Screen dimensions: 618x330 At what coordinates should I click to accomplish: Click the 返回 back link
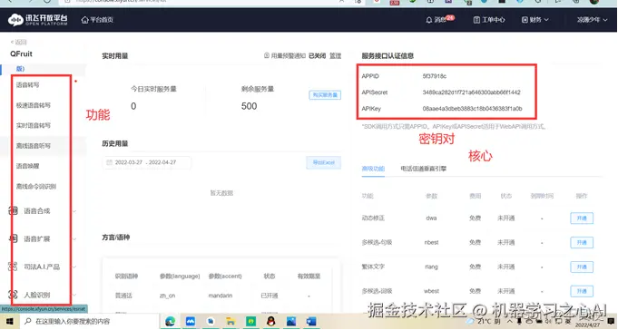(18, 42)
